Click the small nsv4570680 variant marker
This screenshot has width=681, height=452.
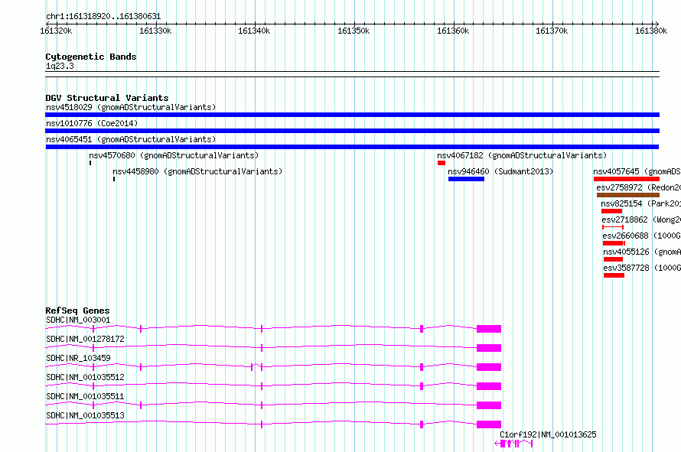point(90,163)
